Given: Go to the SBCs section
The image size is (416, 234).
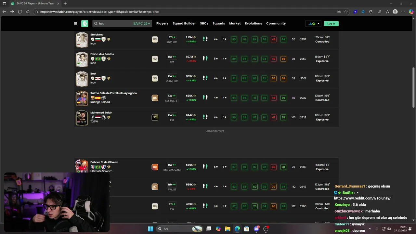Looking at the screenshot, I should tap(204, 23).
